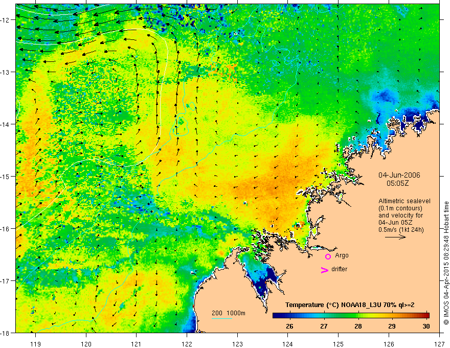Image resolution: width=450 pixels, height=348 pixels.
Task: Click the '(0.1m contours)' legend line
Action: 400,208
